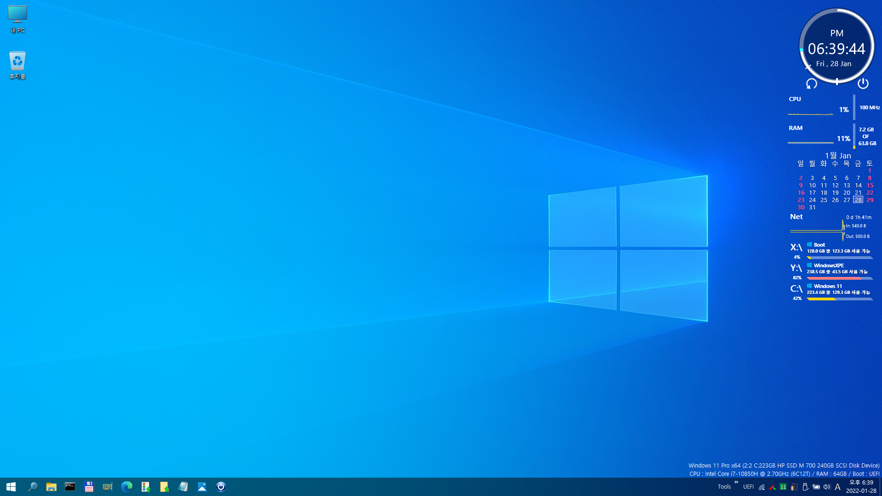Select day 15 in the calendar widget

[870, 186]
